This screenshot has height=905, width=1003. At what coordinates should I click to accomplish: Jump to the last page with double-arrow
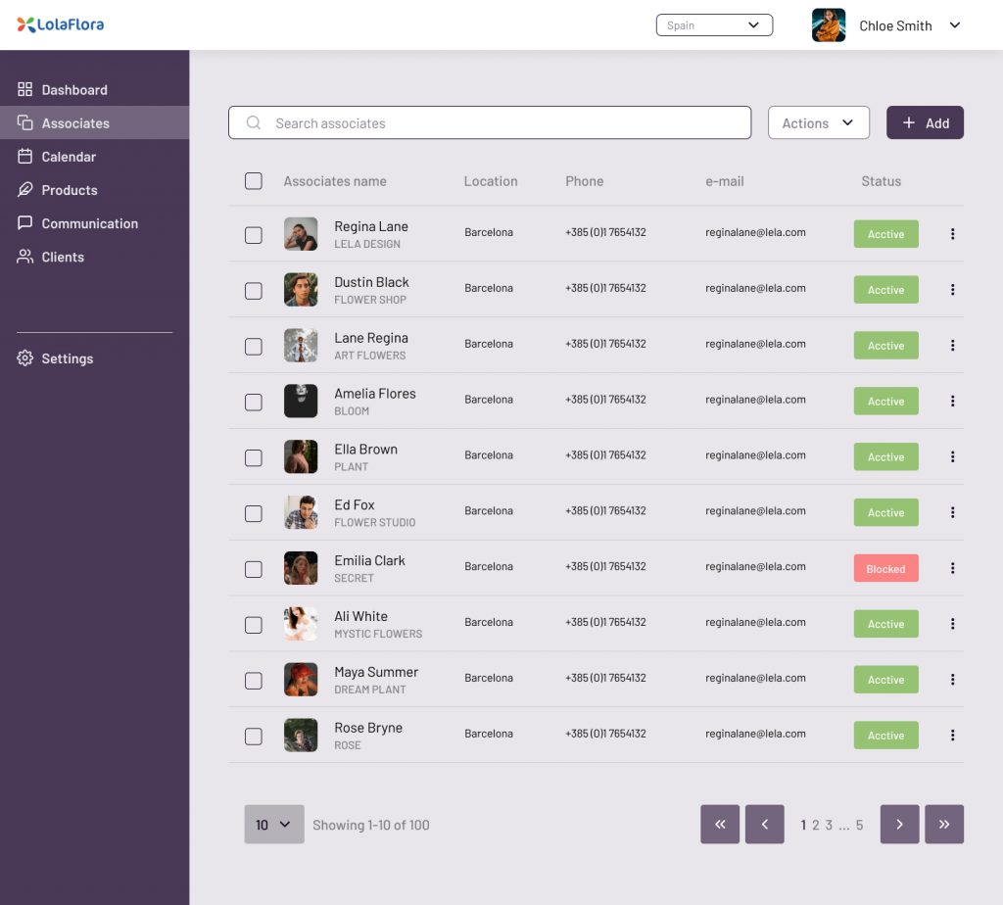(943, 825)
